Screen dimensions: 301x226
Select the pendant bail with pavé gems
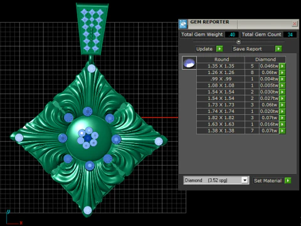click(x=92, y=30)
